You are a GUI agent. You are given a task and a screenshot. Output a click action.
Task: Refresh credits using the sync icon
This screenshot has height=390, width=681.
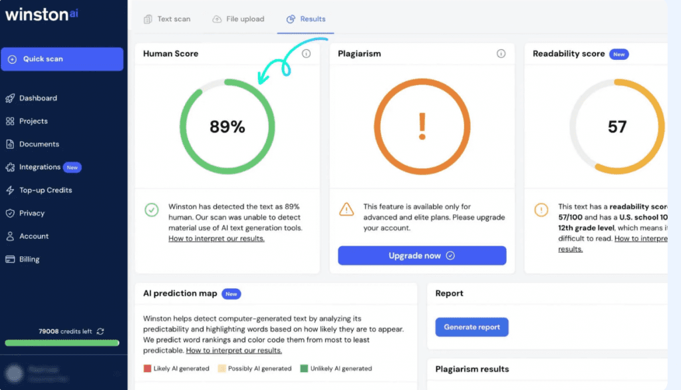pos(100,331)
